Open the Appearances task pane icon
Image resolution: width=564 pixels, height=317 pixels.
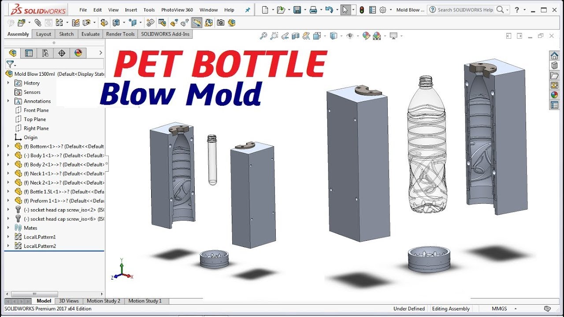coord(554,95)
